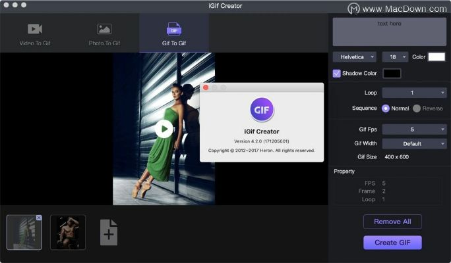Click the Property FPS value 5

(x=384, y=183)
